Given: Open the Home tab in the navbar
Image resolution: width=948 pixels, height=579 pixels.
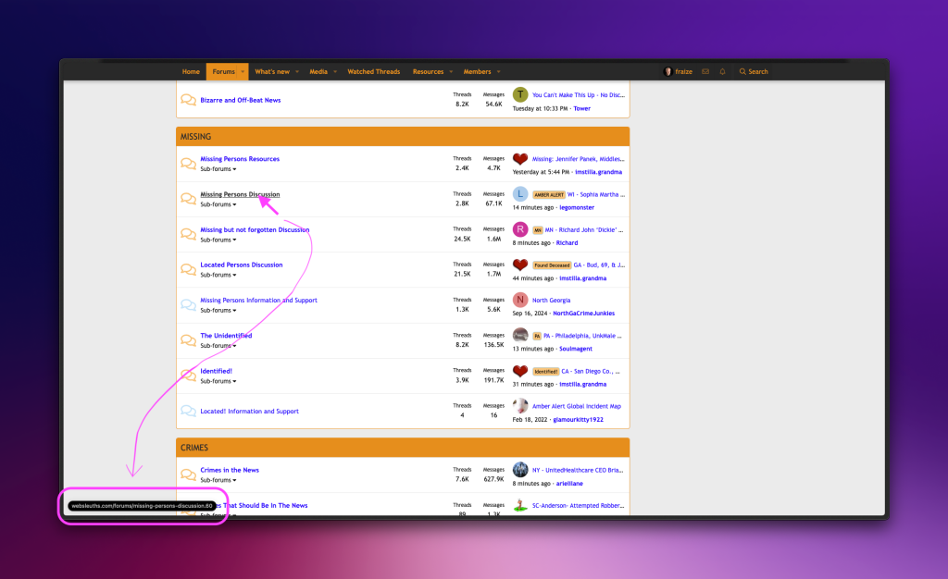Looking at the screenshot, I should click(191, 71).
